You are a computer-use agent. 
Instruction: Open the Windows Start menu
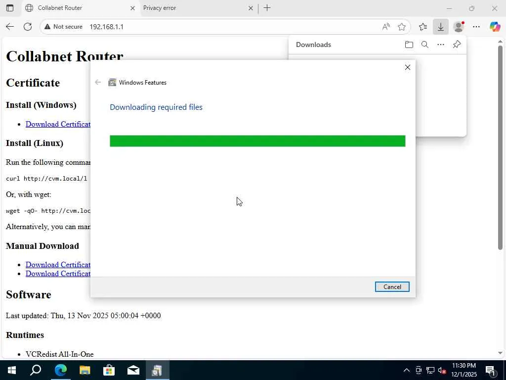coord(12,370)
